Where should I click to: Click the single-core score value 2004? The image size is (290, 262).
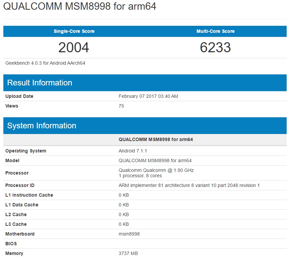(x=74, y=48)
